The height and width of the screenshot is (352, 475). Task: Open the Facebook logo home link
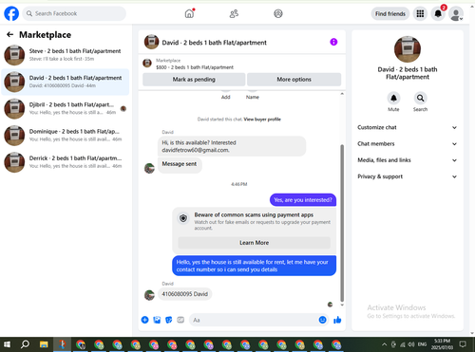[x=11, y=13]
